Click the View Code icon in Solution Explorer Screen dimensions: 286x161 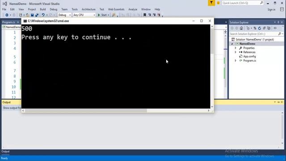point(275,28)
